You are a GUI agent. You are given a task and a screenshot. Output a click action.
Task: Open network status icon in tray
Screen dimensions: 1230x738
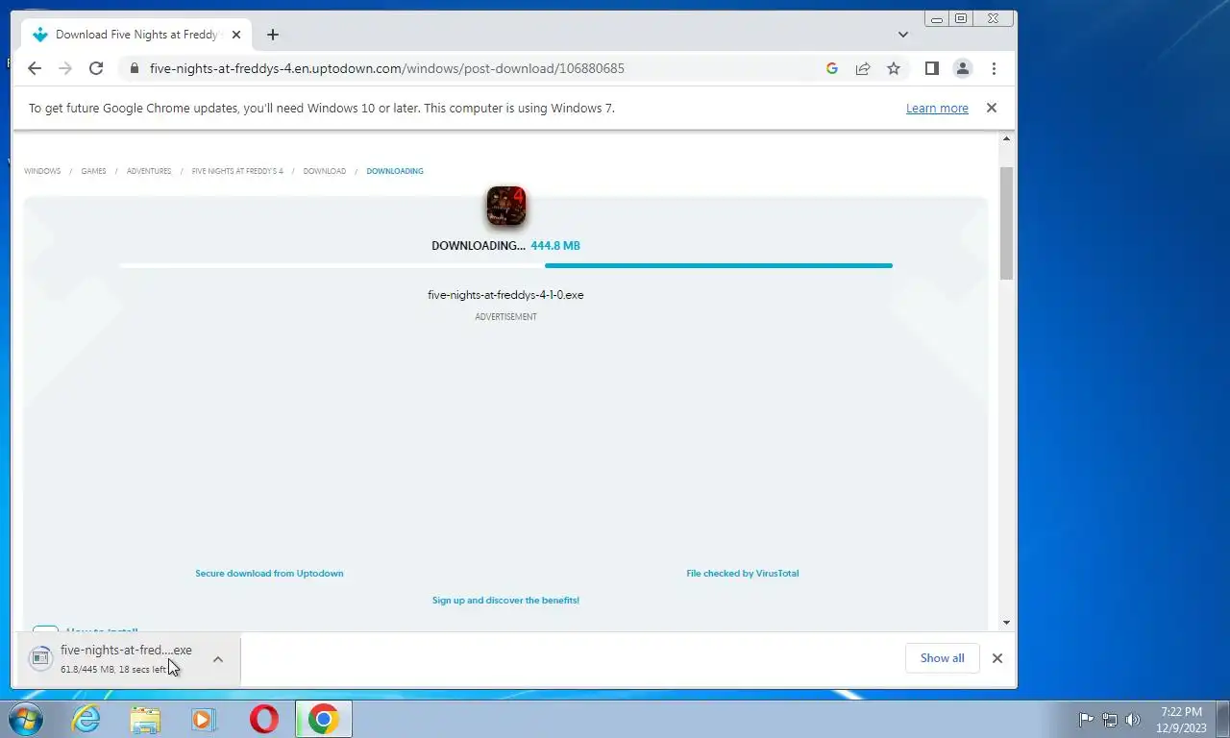[1110, 720]
